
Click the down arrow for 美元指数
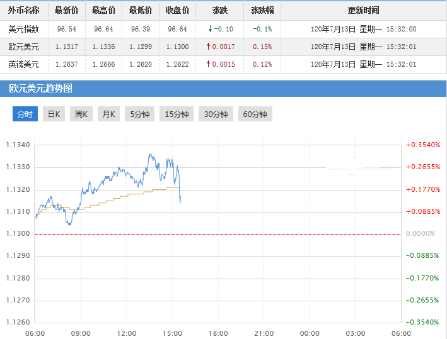pyautogui.click(x=209, y=29)
